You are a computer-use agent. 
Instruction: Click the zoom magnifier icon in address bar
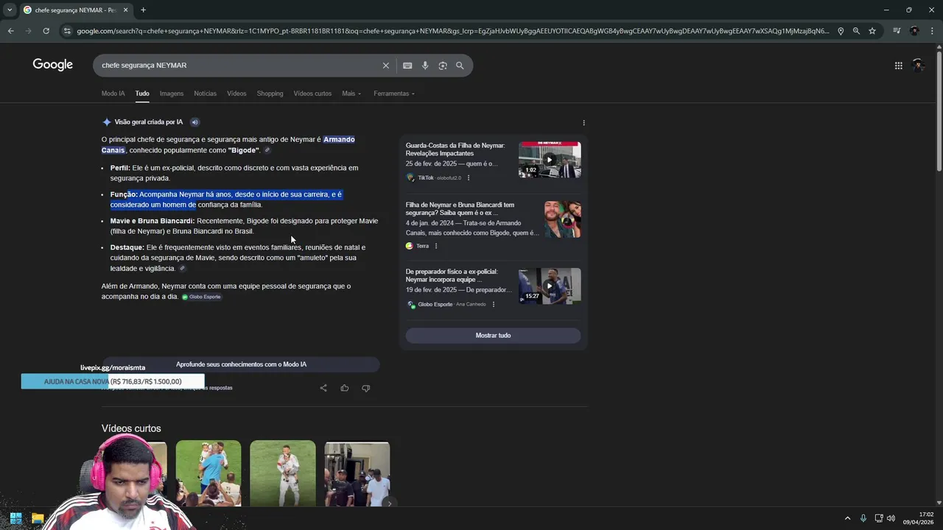(x=856, y=31)
